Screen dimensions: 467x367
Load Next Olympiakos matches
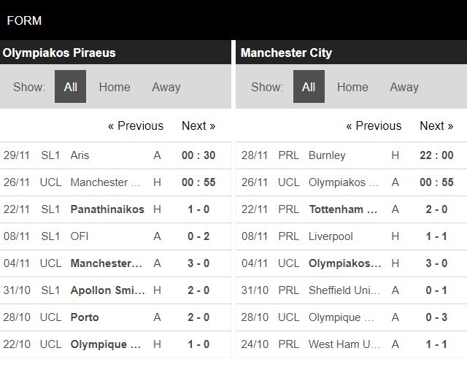pos(198,125)
